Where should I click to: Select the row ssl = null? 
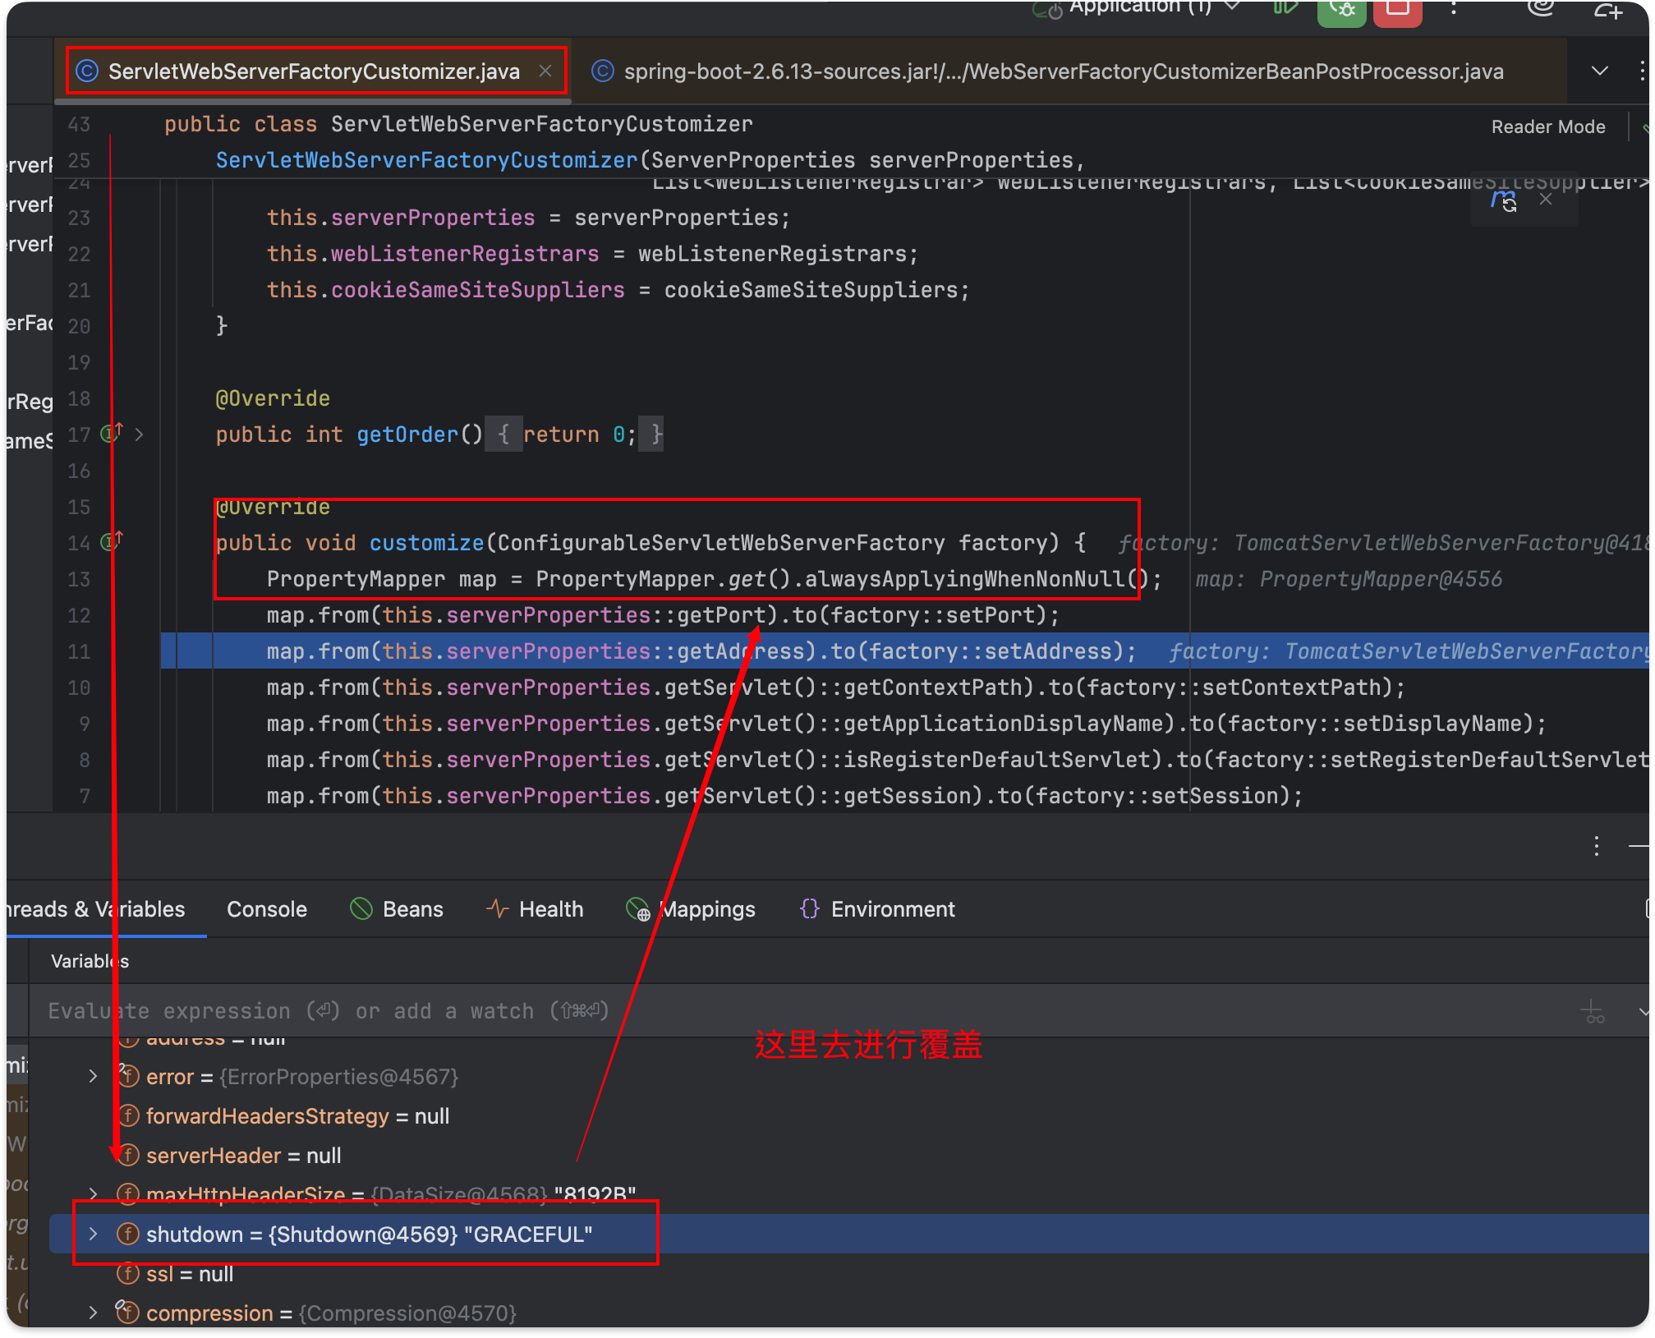(x=849, y=1274)
